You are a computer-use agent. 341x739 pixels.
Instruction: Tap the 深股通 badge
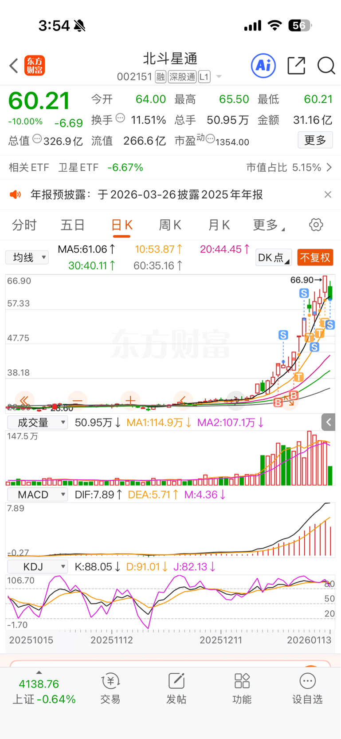point(182,77)
